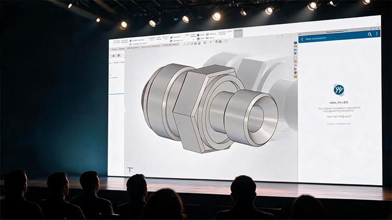Expand the Curves dropdown arrow

click(230, 36)
